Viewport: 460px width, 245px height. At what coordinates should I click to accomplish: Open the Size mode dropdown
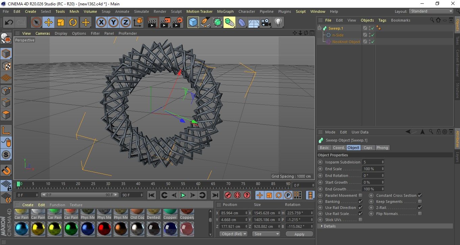(266, 234)
